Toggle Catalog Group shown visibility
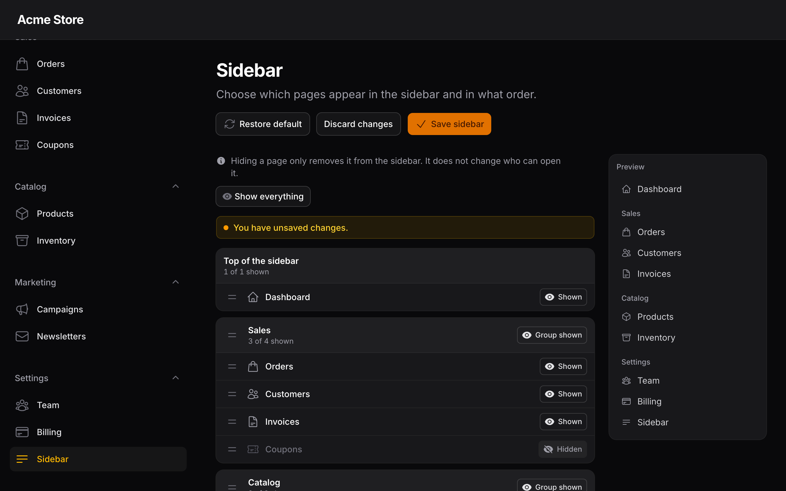The image size is (786, 491). [552, 486]
